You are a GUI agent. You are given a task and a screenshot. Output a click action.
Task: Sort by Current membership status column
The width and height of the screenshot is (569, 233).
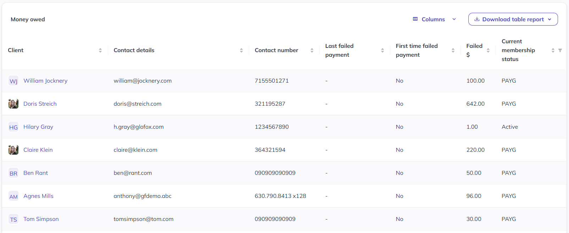click(553, 50)
